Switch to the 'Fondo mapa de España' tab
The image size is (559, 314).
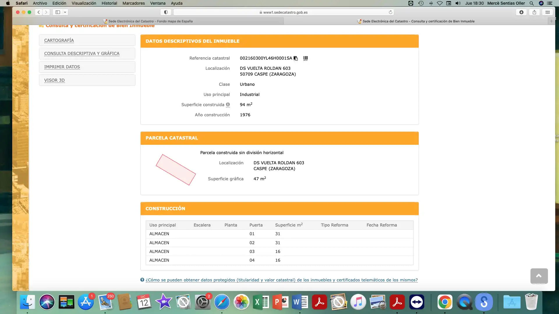148,21
